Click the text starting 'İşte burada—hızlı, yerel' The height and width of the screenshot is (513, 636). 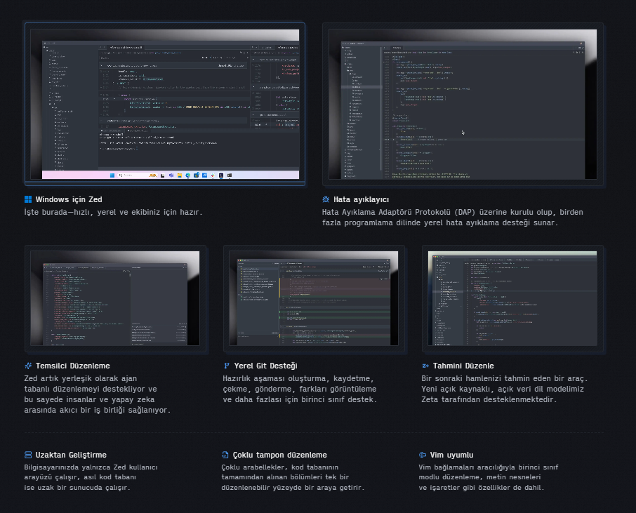click(x=113, y=212)
